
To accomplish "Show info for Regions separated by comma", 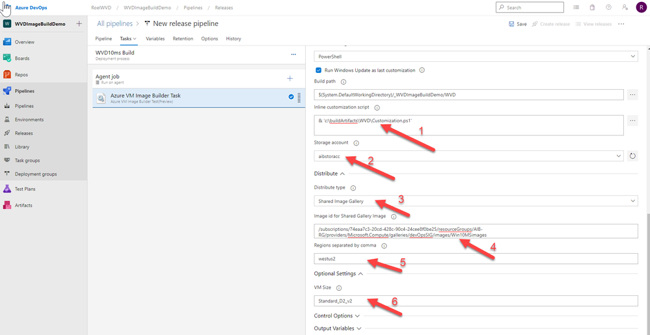I will (384, 246).
